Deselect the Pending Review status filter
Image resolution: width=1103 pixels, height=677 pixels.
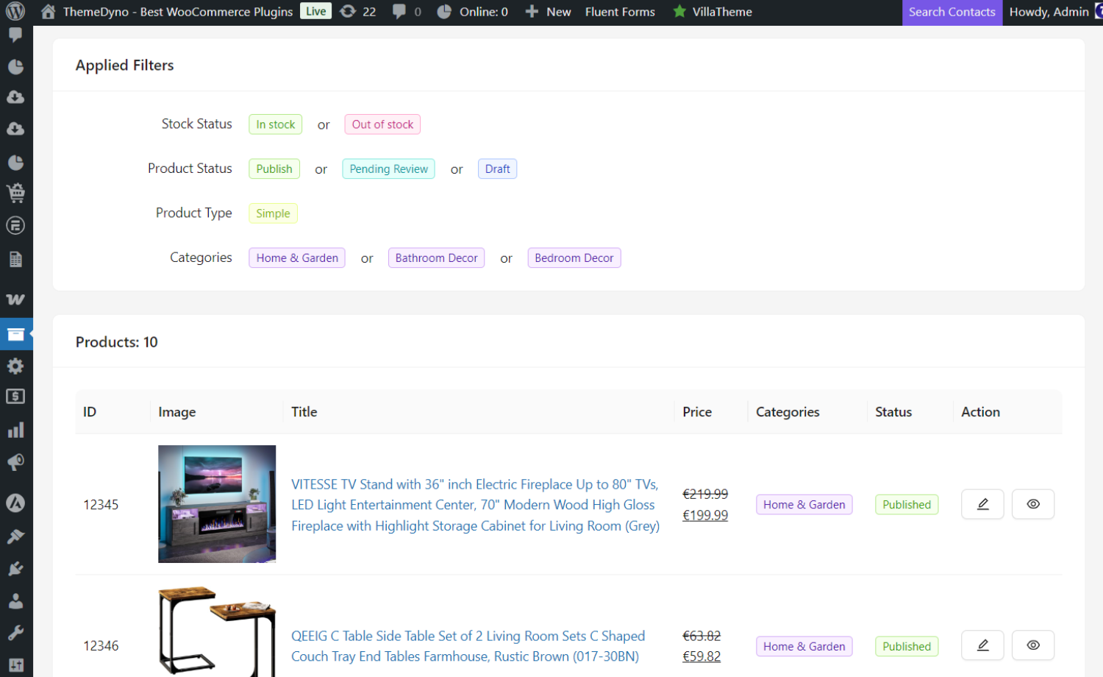point(388,169)
